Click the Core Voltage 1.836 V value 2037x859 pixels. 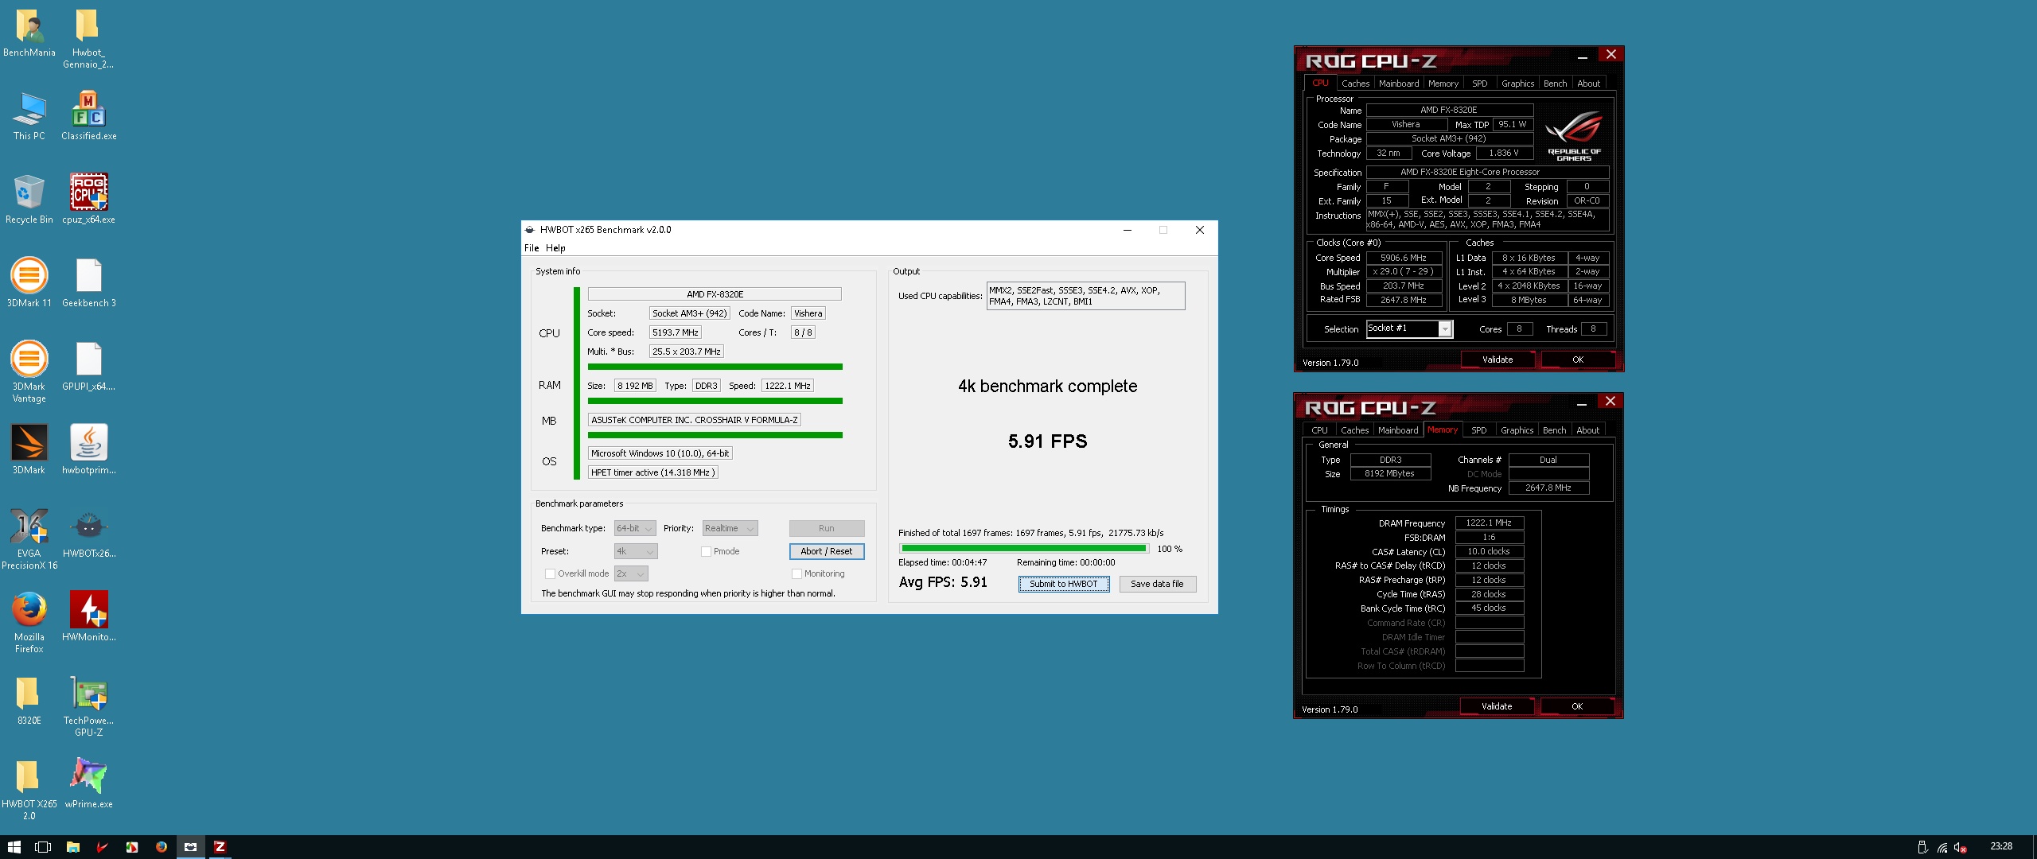click(x=1504, y=154)
